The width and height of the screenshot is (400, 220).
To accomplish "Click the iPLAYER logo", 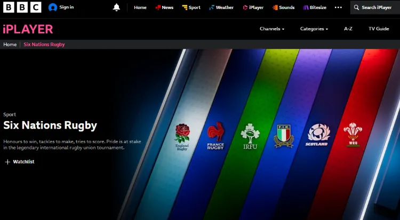I will (28, 29).
